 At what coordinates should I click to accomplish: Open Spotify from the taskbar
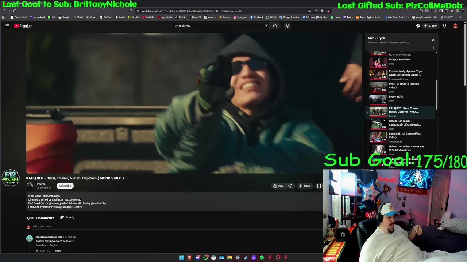coord(262,258)
